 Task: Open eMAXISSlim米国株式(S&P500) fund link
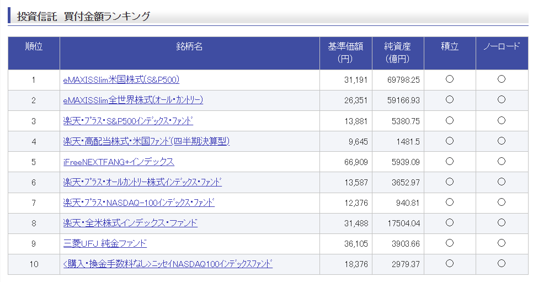[x=121, y=80]
